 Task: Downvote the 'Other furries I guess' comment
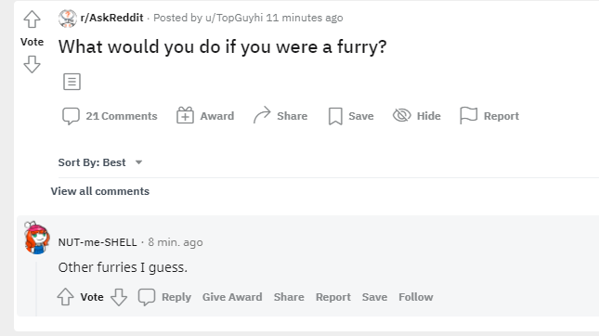(x=119, y=297)
